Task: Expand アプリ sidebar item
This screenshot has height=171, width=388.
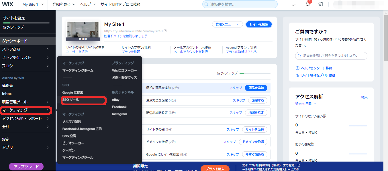Action: [x=28, y=147]
